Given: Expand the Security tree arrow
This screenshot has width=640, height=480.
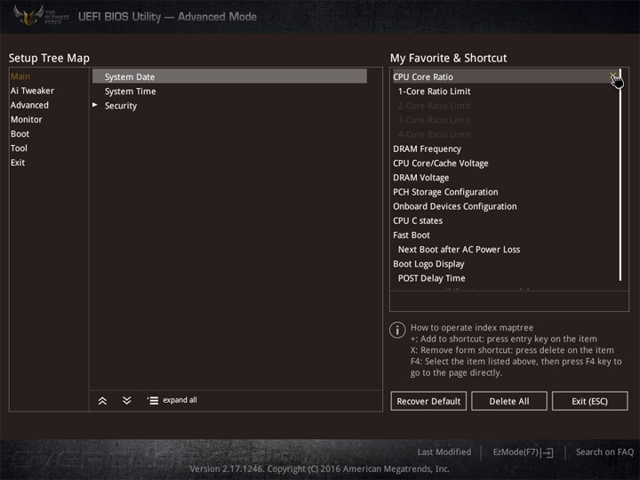Looking at the screenshot, I should click(95, 105).
